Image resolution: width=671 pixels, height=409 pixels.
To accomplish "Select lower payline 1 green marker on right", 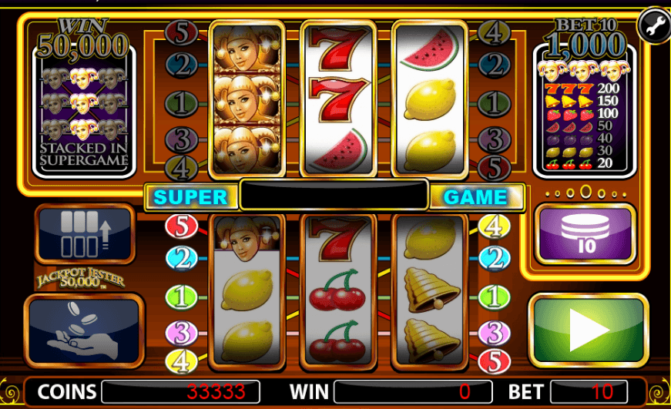I will point(494,297).
